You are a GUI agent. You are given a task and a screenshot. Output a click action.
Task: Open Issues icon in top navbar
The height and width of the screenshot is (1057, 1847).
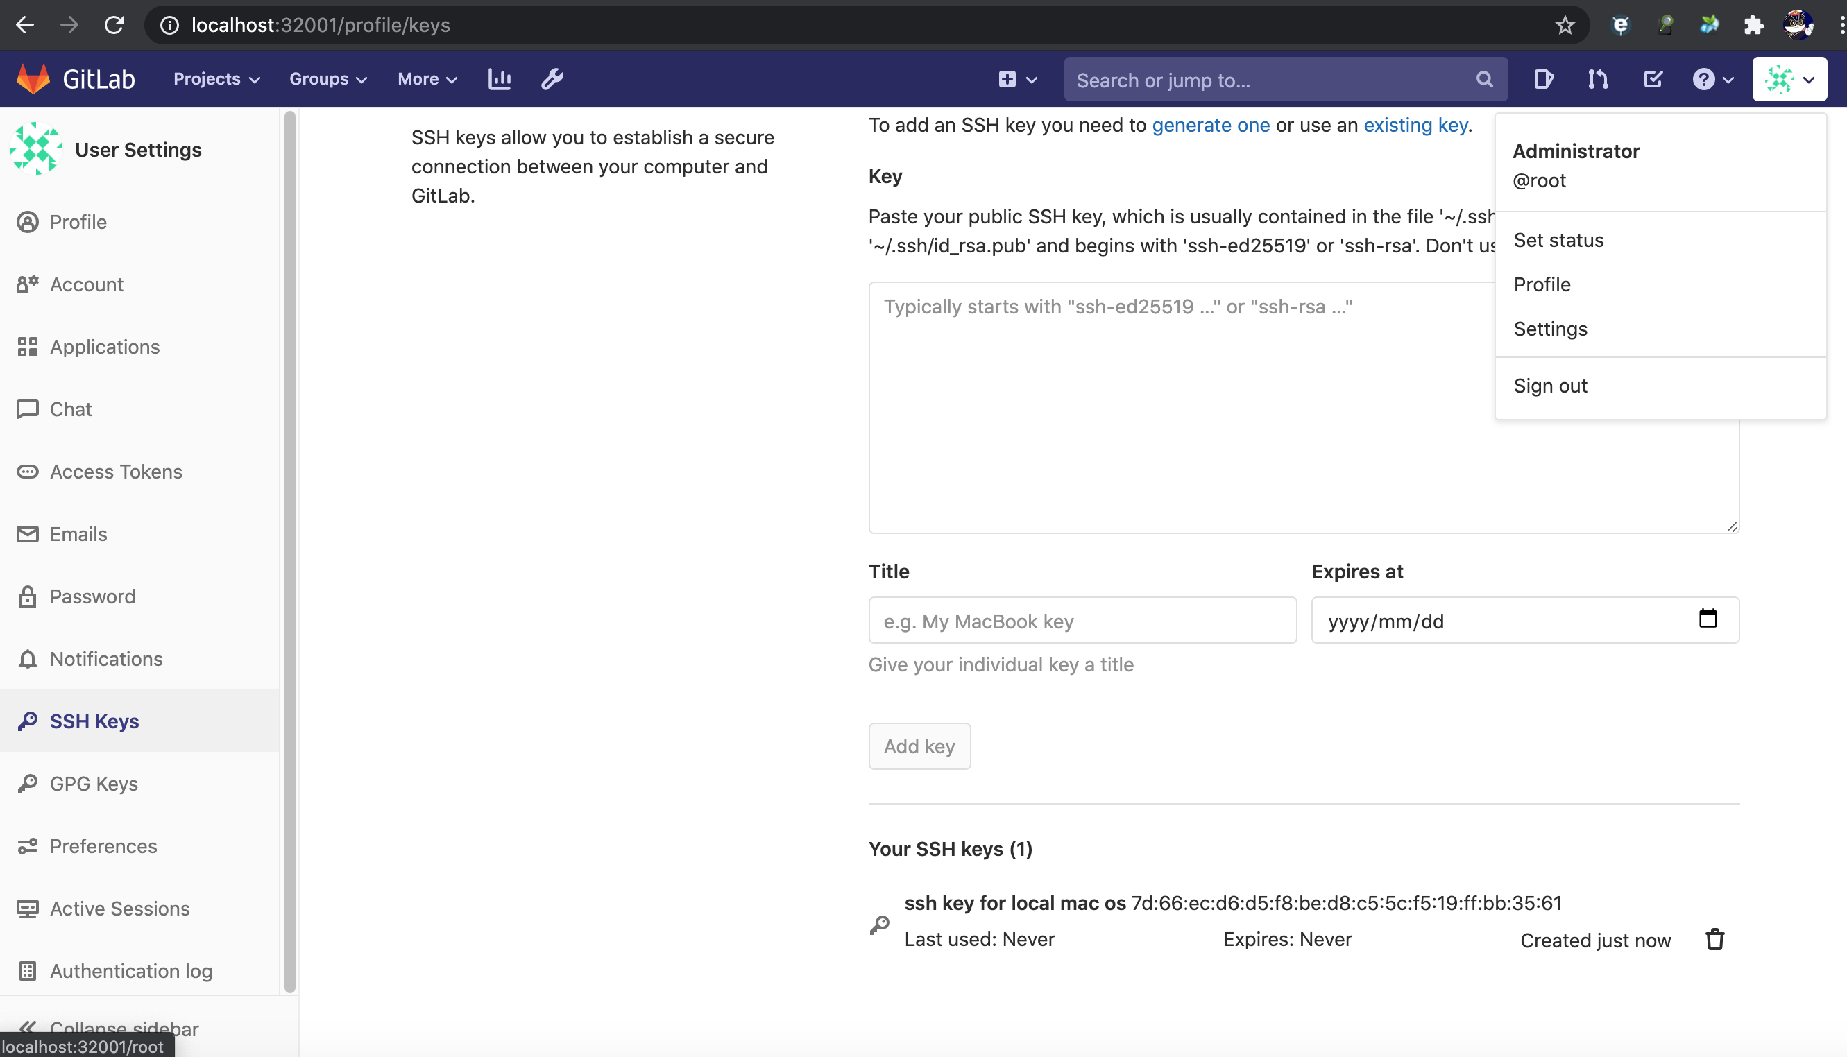coord(1544,78)
